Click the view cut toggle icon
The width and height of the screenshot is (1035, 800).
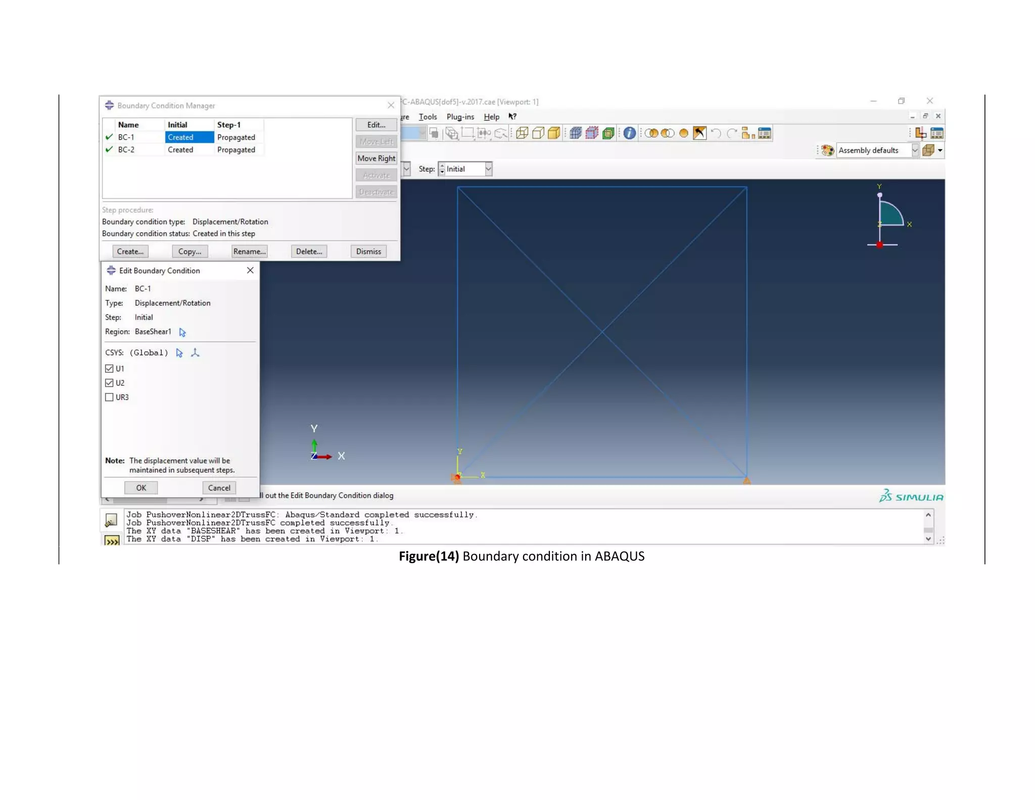(x=920, y=134)
